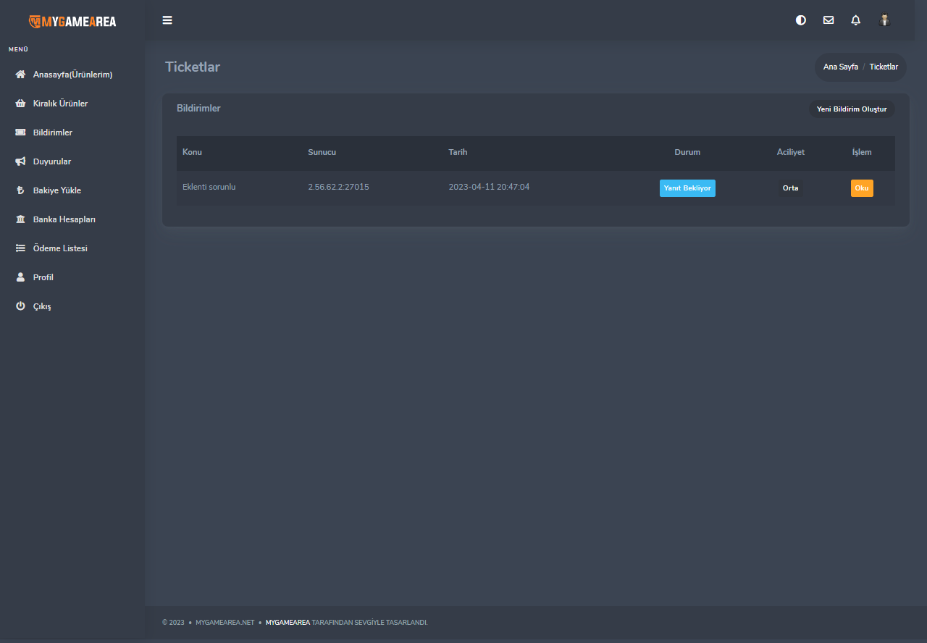Image resolution: width=927 pixels, height=643 pixels.
Task: Go to Profil page
Action: pos(43,277)
